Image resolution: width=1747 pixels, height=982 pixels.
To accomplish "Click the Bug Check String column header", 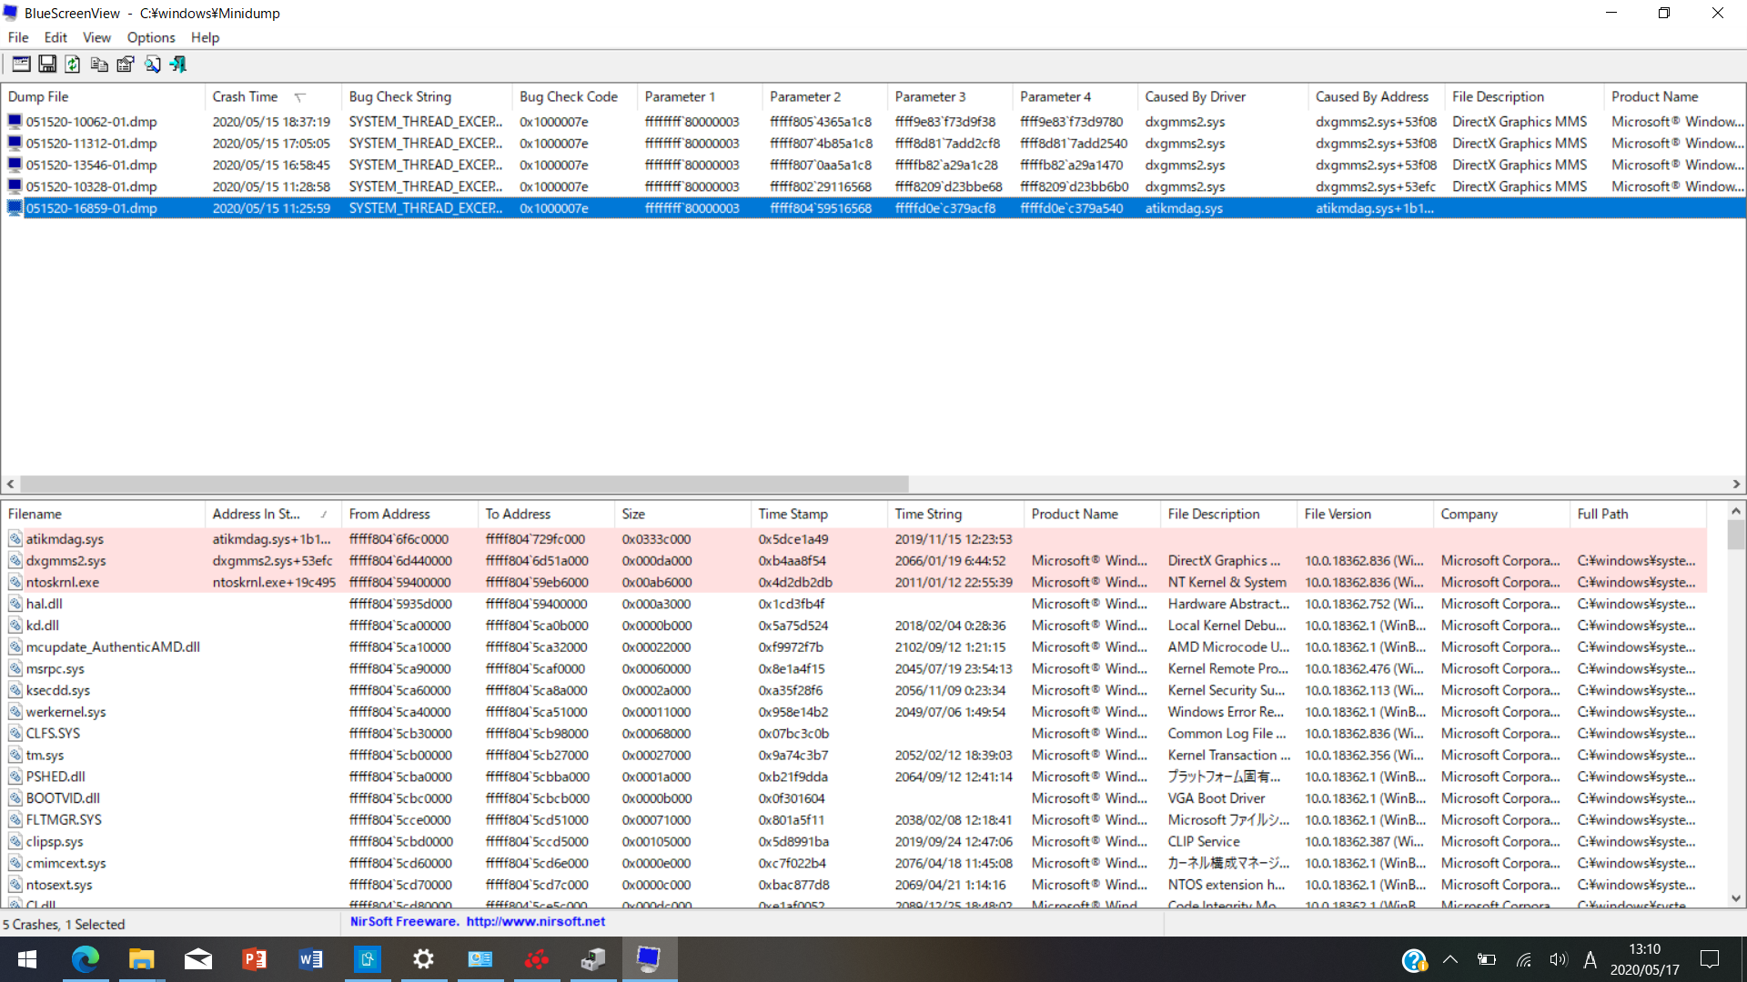I will [427, 96].
